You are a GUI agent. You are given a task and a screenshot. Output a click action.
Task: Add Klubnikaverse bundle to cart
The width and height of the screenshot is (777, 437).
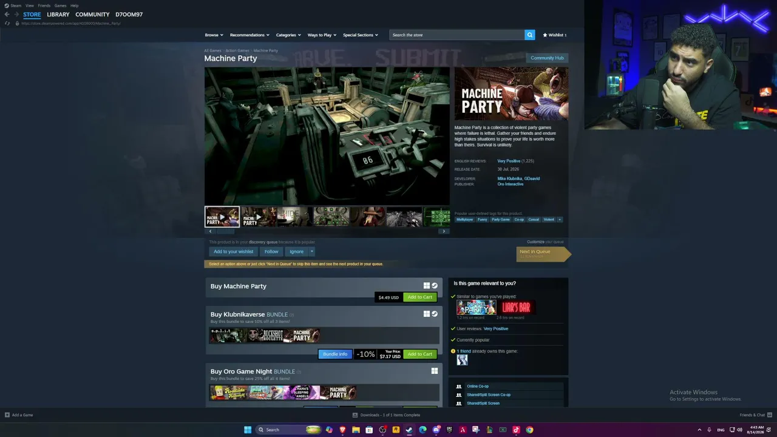[420, 354]
